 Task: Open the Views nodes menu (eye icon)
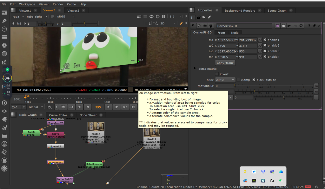click(x=4, y=111)
